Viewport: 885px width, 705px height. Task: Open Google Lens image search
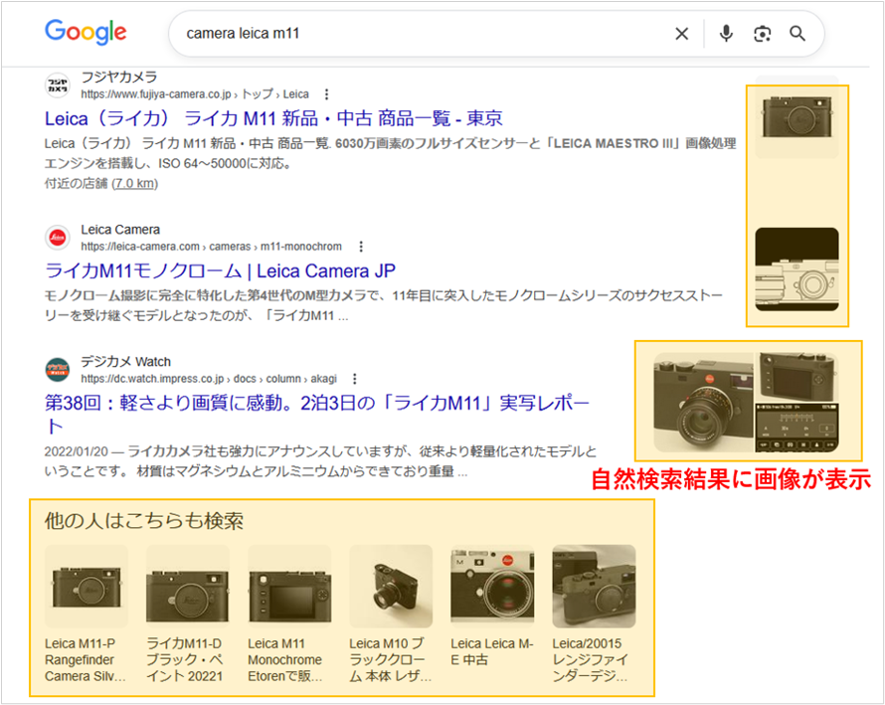[x=762, y=33]
